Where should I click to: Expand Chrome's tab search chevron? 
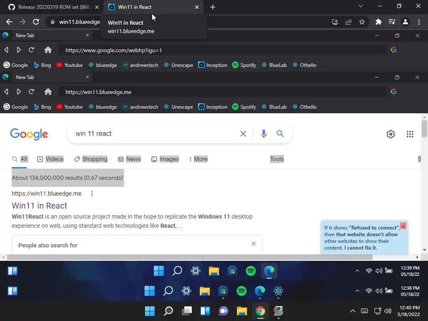361,6
